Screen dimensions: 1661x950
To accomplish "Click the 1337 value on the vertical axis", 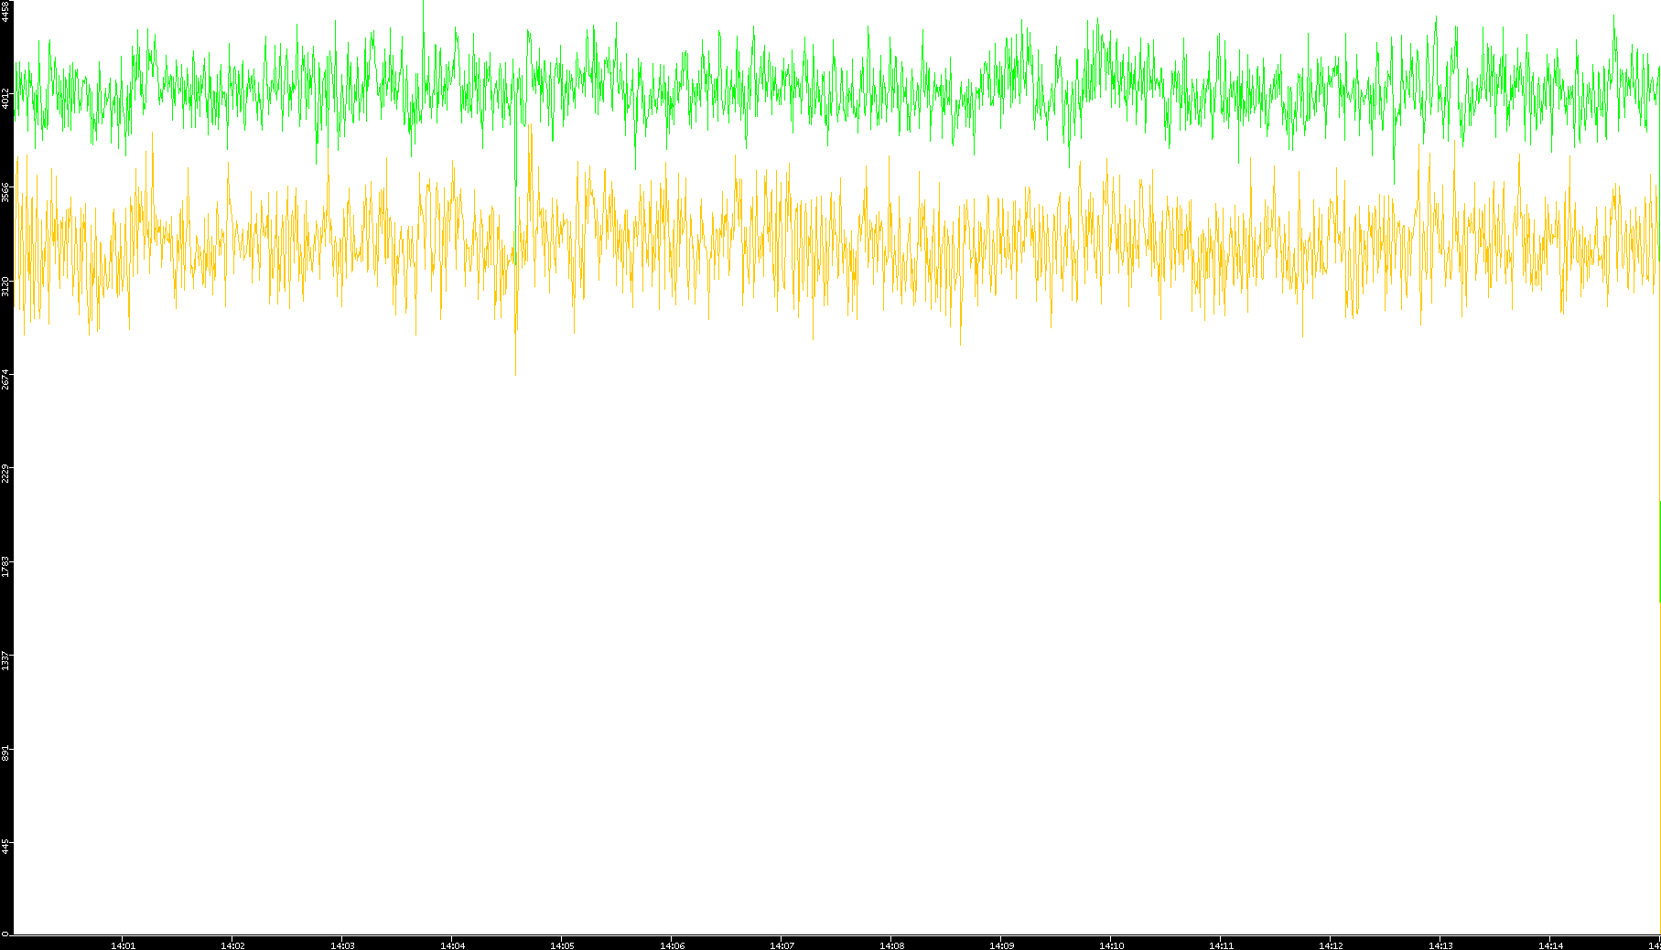I will pyautogui.click(x=5, y=660).
